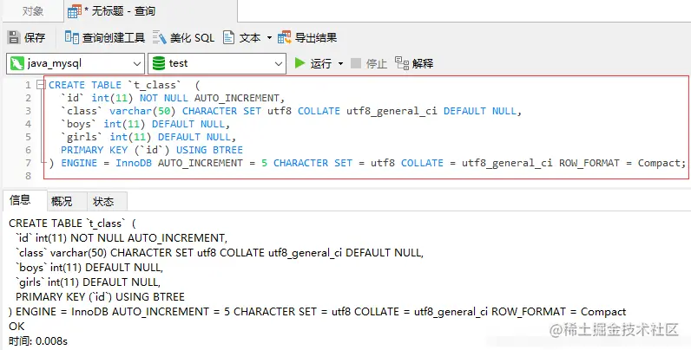Screen dimensions: 691x350
Task: Click the java_mysql connection icon
Action: tap(17, 63)
